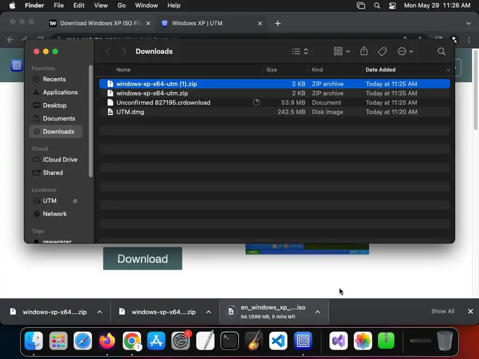The image size is (479, 359).
Task: Click the Download button on webpage
Action: (x=143, y=258)
